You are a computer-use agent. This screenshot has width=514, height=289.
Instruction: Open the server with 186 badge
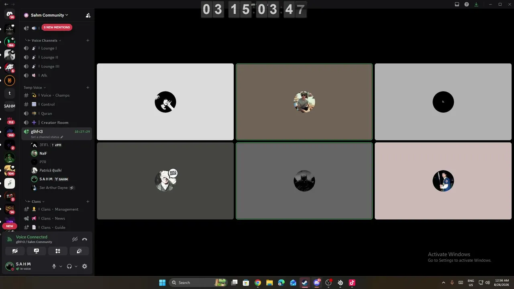pos(10,42)
